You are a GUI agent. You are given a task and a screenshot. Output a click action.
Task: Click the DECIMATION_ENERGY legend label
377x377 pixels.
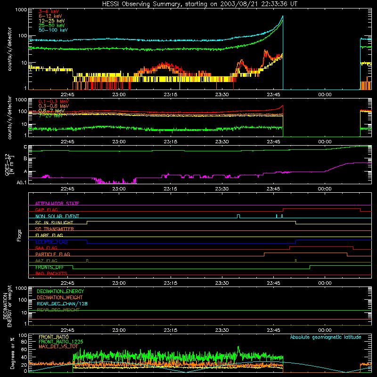pyautogui.click(x=60, y=291)
